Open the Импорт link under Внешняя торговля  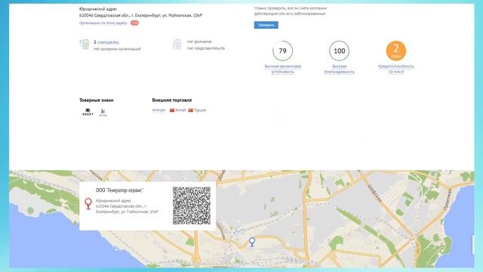click(158, 110)
